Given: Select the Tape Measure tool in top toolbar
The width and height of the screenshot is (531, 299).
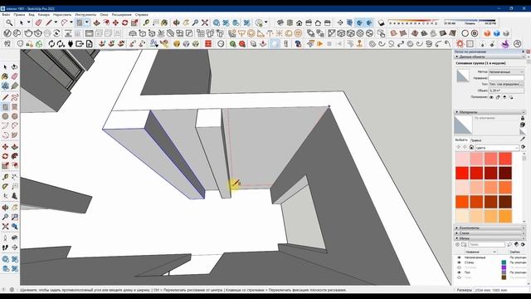Looking at the screenshot, I should 146,22.
